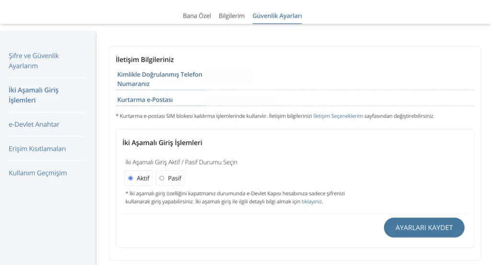The width and height of the screenshot is (491, 265).
Task: Click the AYARLARI KAYDET button
Action: [424, 228]
